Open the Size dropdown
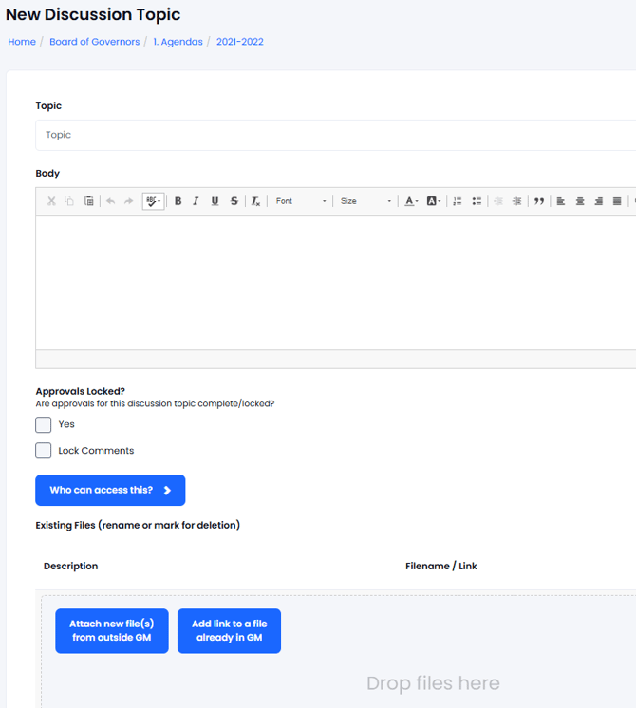The width and height of the screenshot is (636, 708). coord(365,201)
